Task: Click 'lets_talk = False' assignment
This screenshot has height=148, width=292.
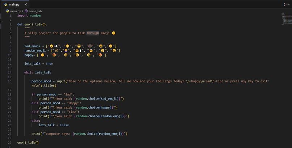Action: point(54,125)
